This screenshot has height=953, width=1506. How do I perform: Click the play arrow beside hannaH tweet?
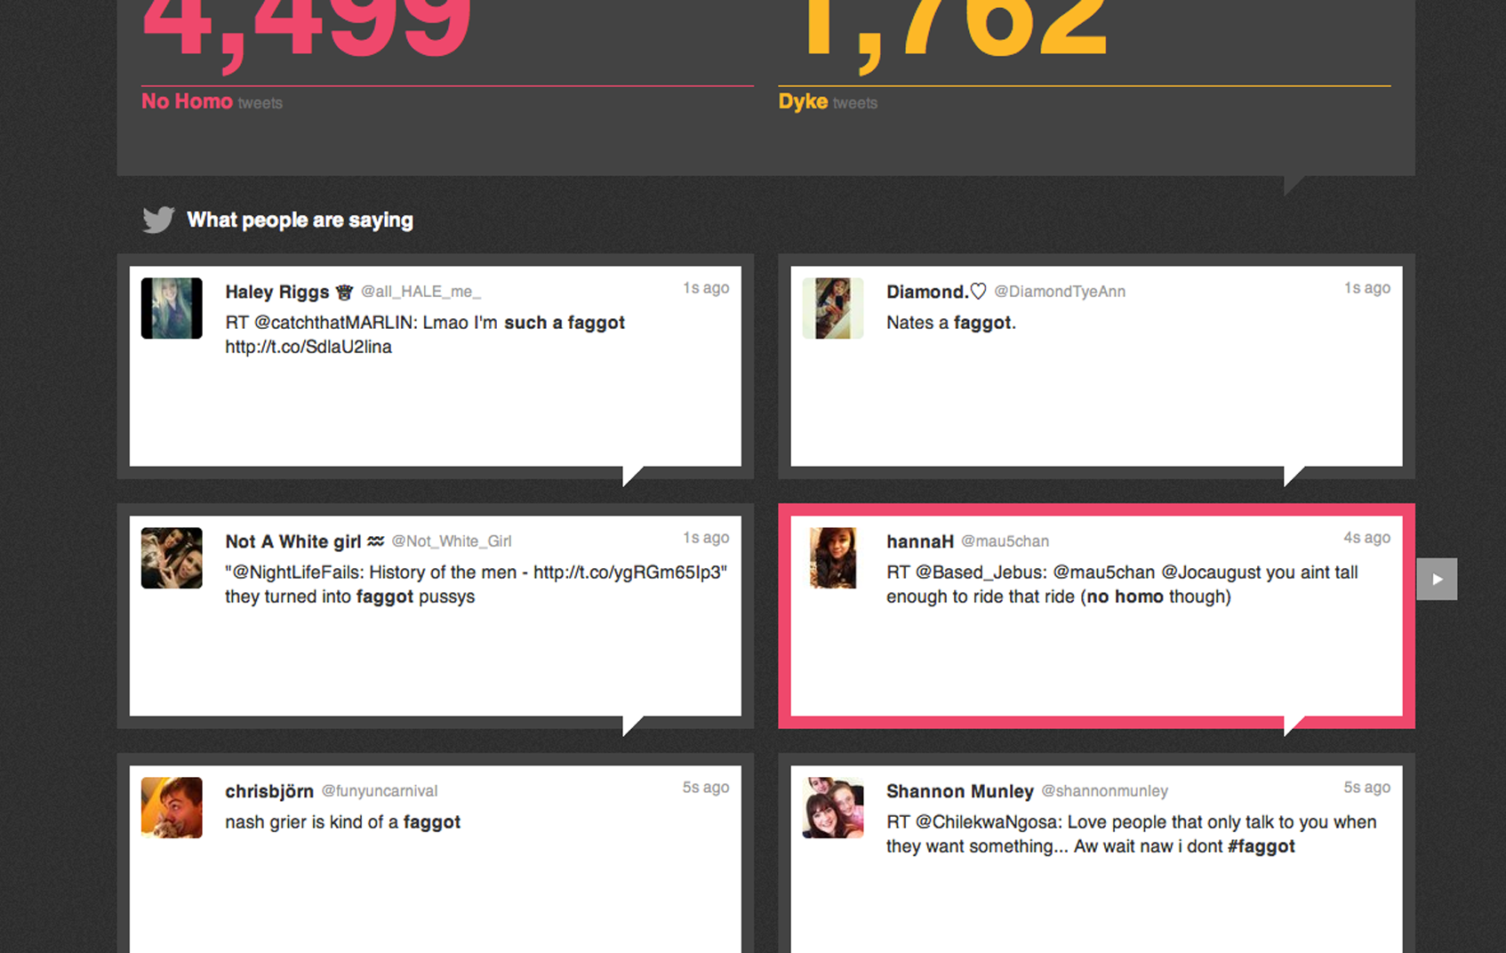click(1437, 579)
